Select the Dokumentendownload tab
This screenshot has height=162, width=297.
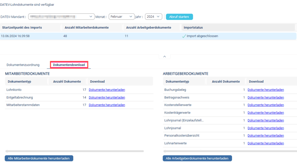[x=69, y=65]
